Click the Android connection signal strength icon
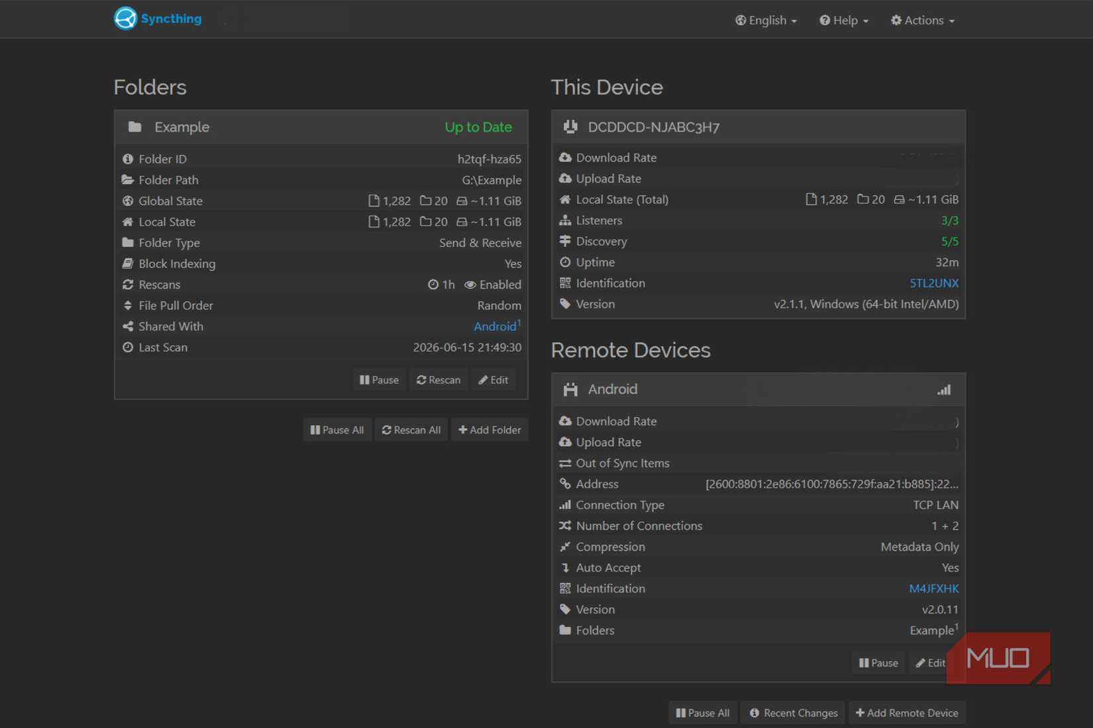The width and height of the screenshot is (1093, 728). click(944, 390)
